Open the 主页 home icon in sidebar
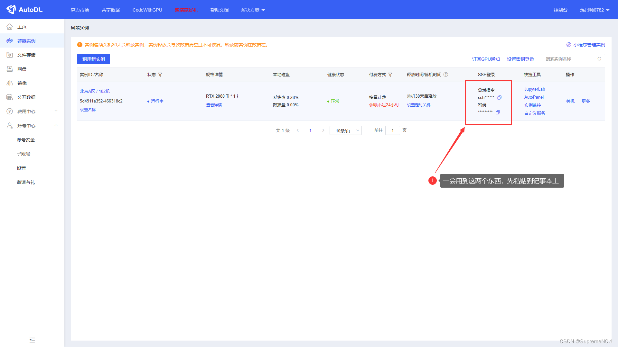 [x=10, y=27]
